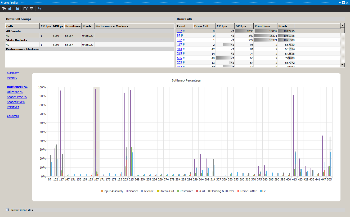Screen dimensions: 350x217
Task: Open the Summary view link
Action: 13,73
